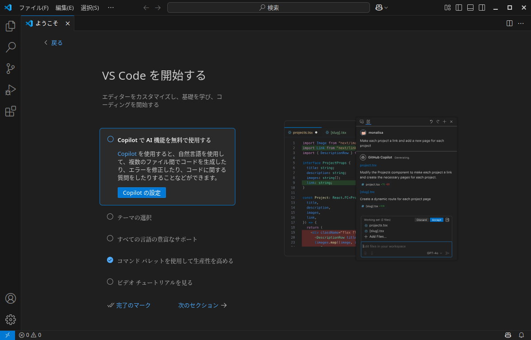Image resolution: width=531 pixels, height=340 pixels.
Task: Toggle the primary side bar
Action: [x=459, y=8]
